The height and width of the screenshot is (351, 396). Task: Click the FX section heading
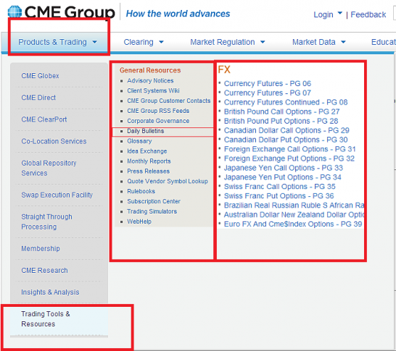[224, 69]
